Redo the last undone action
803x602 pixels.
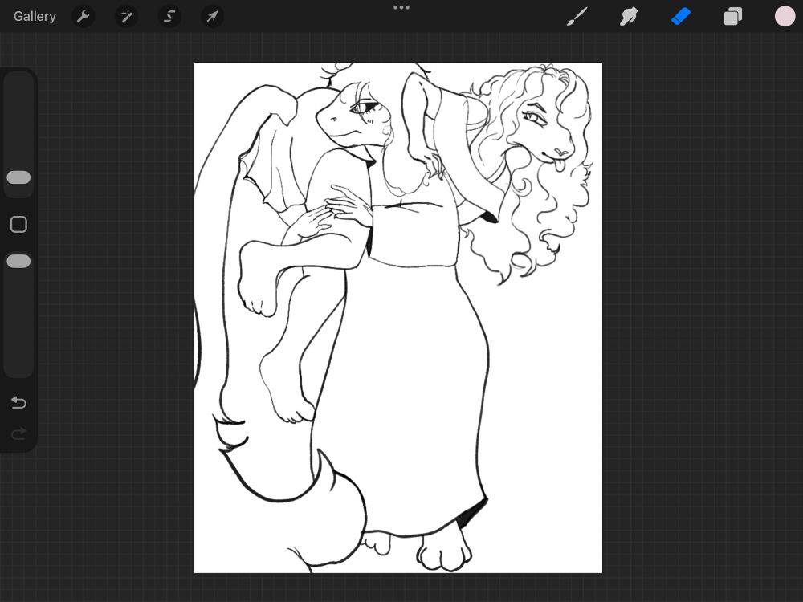pos(18,434)
